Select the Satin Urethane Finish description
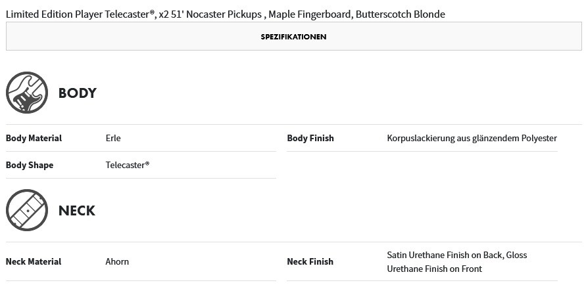The image size is (586, 287). 457,261
